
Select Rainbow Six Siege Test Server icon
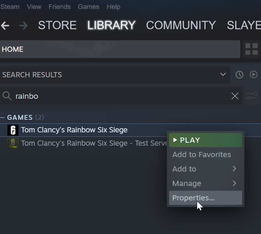pos(13,143)
